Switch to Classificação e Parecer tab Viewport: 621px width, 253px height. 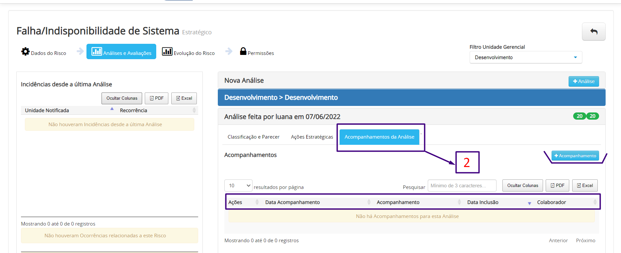[x=254, y=137]
